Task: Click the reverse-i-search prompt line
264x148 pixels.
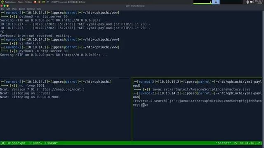Action: [x=197, y=103]
